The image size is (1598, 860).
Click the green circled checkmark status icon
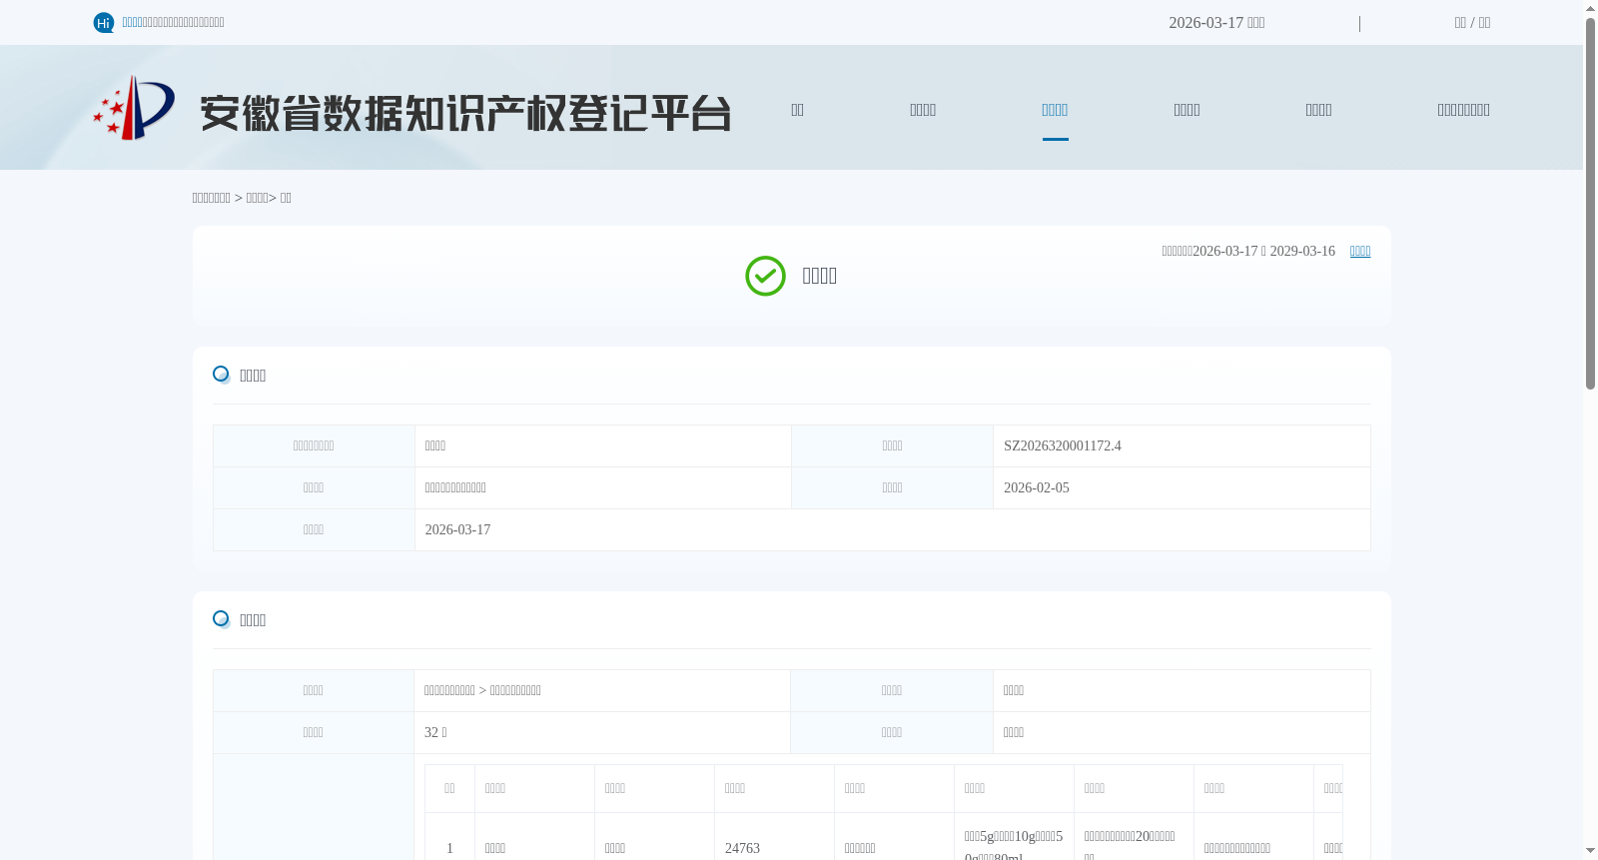pyautogui.click(x=766, y=277)
